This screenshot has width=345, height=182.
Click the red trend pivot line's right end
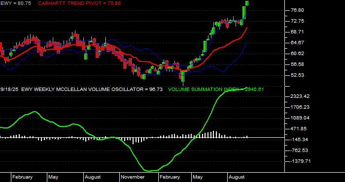point(246,28)
